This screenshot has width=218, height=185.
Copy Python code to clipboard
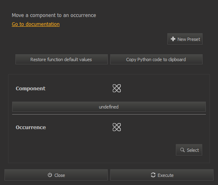156,60
